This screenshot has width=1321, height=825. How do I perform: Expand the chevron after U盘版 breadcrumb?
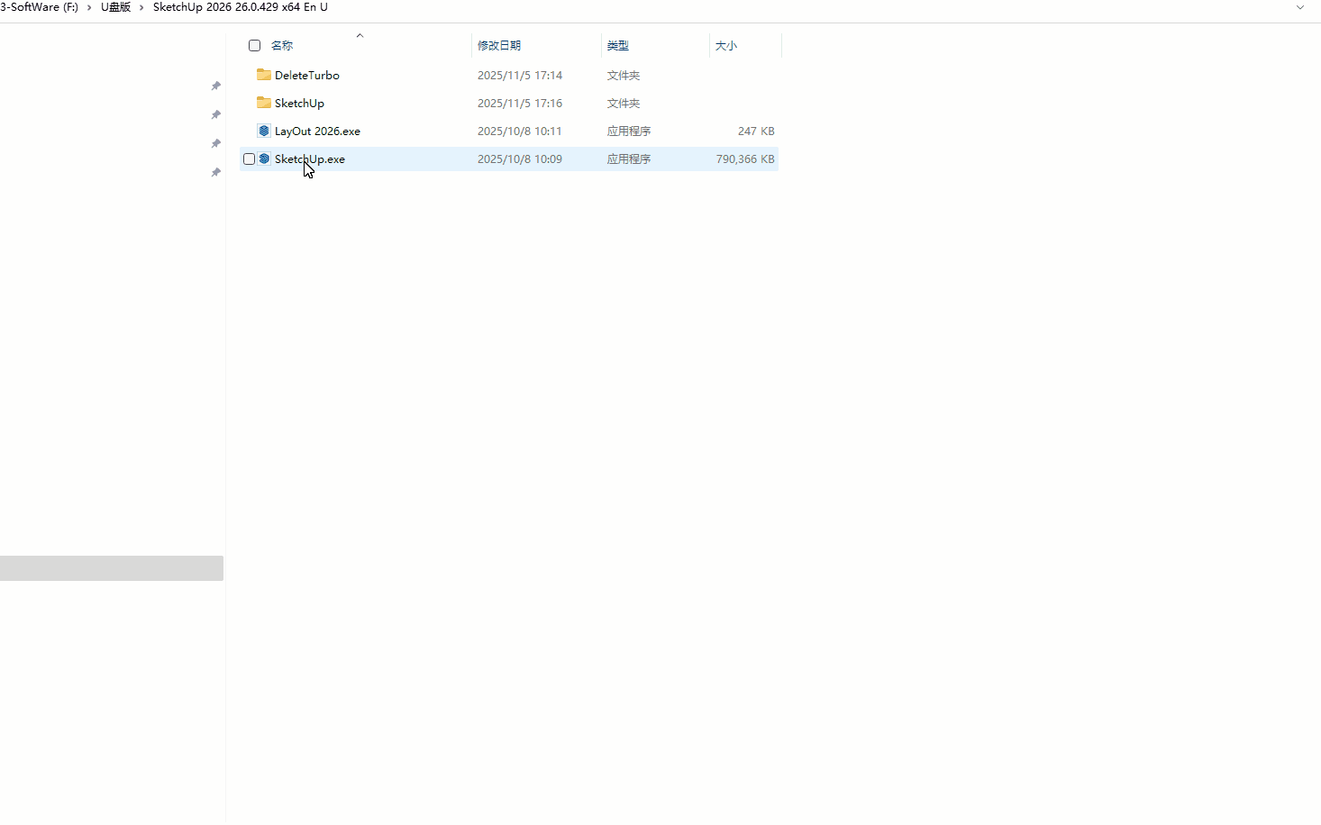(x=141, y=7)
